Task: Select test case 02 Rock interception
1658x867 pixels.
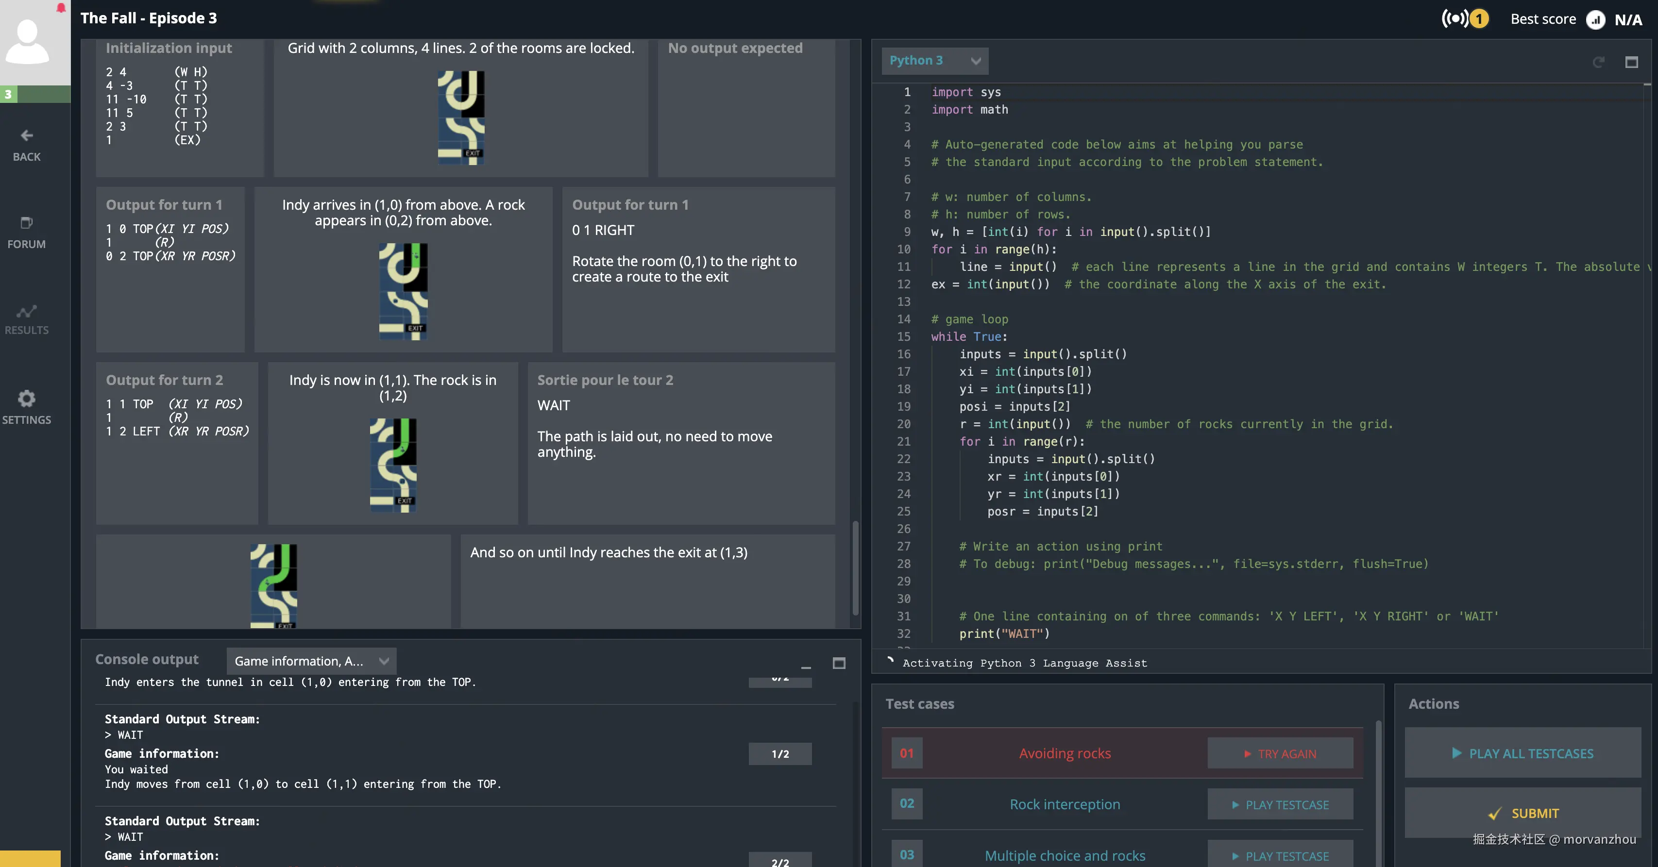Action: [x=1064, y=804]
